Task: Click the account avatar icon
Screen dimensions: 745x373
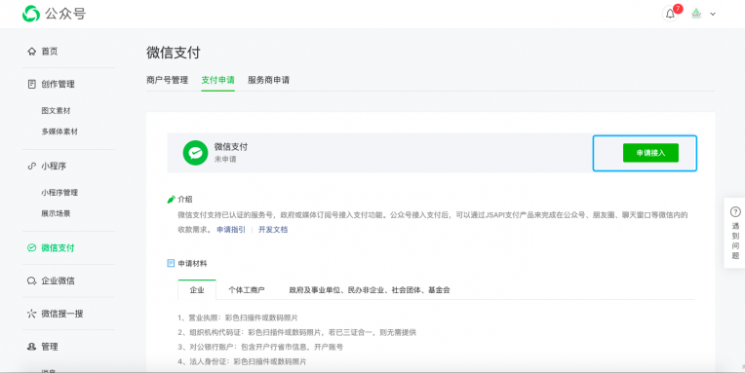Action: [x=696, y=14]
